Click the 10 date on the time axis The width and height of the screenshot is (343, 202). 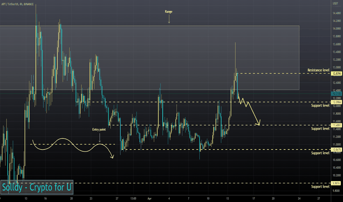(208, 198)
